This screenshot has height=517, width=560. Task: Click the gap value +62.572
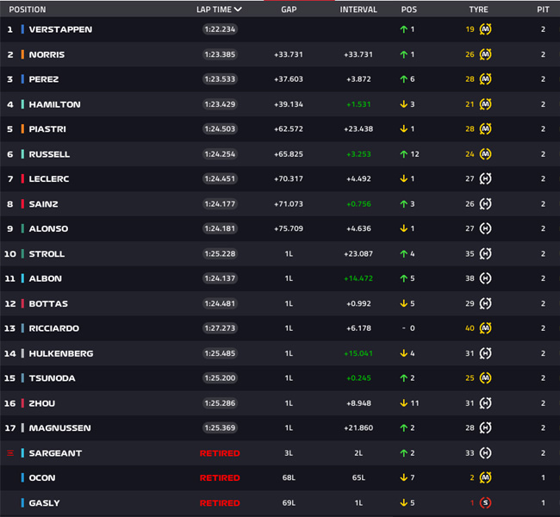click(x=289, y=128)
